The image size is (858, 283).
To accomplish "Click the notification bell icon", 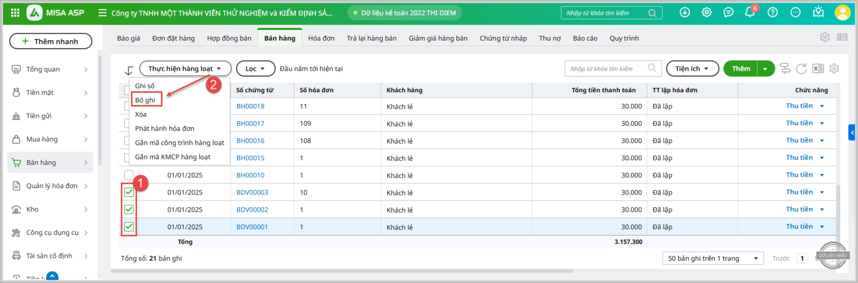I will pos(750,12).
